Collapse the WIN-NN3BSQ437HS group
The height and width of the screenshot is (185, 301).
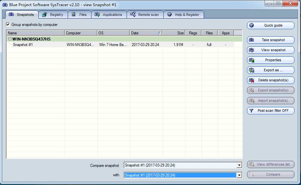point(10,39)
